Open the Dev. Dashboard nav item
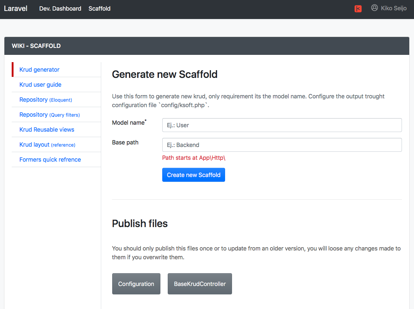The image size is (414, 309). 60,8
